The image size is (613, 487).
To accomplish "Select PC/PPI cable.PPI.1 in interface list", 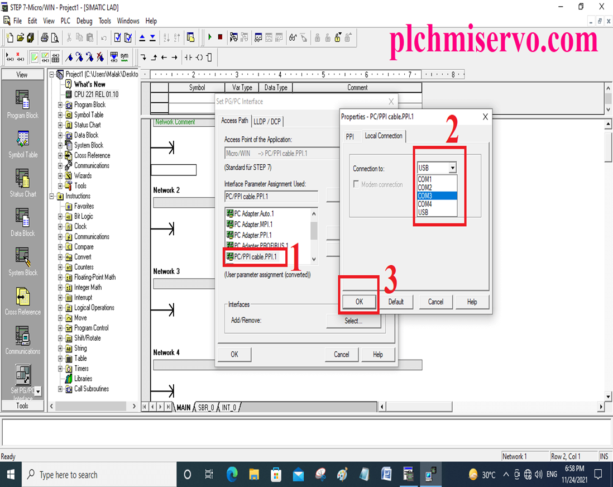I will click(255, 256).
